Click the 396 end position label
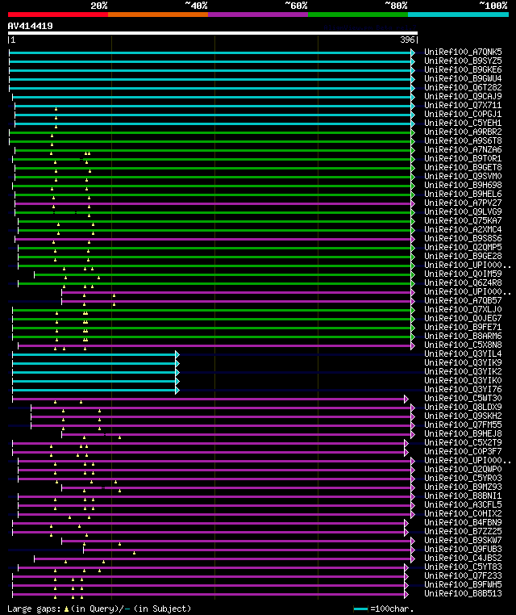Viewport: 516px width, 615px height. (407, 40)
